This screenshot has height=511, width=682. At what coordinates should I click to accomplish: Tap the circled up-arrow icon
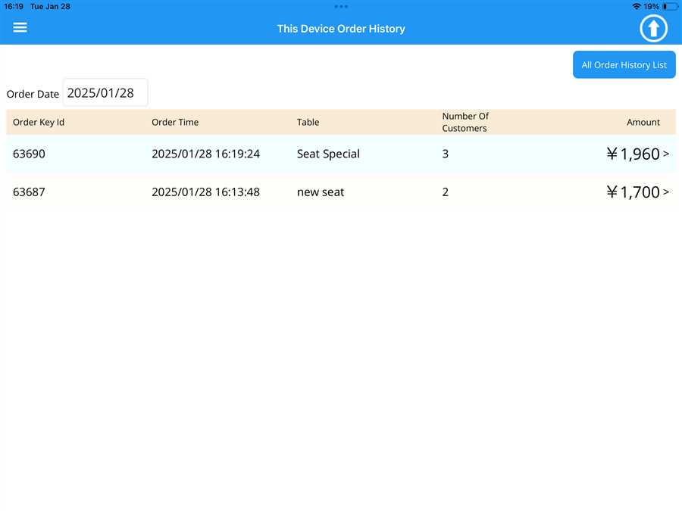653,29
